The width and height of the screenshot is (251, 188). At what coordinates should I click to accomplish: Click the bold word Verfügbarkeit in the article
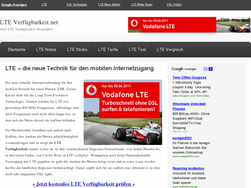click(17, 149)
